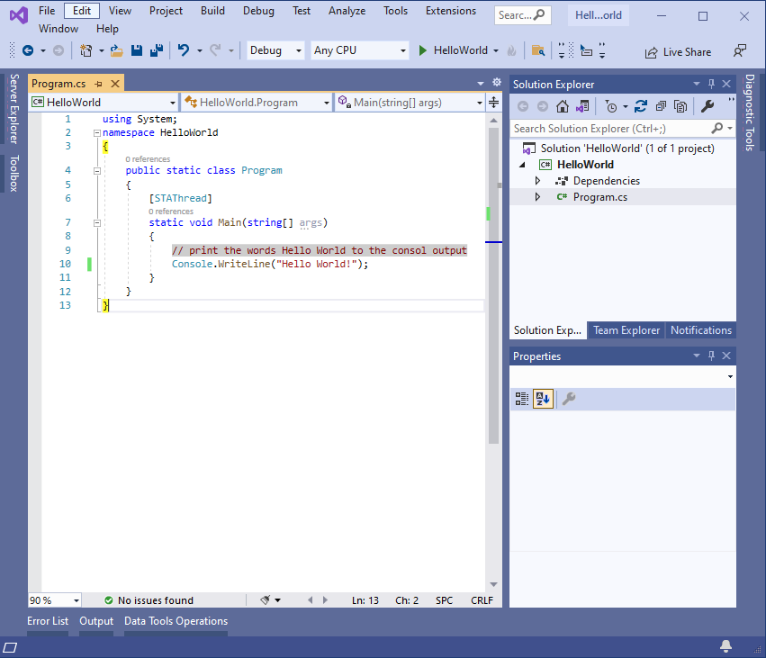766x658 pixels.
Task: Click the Find in Files folder icon
Action: (538, 50)
